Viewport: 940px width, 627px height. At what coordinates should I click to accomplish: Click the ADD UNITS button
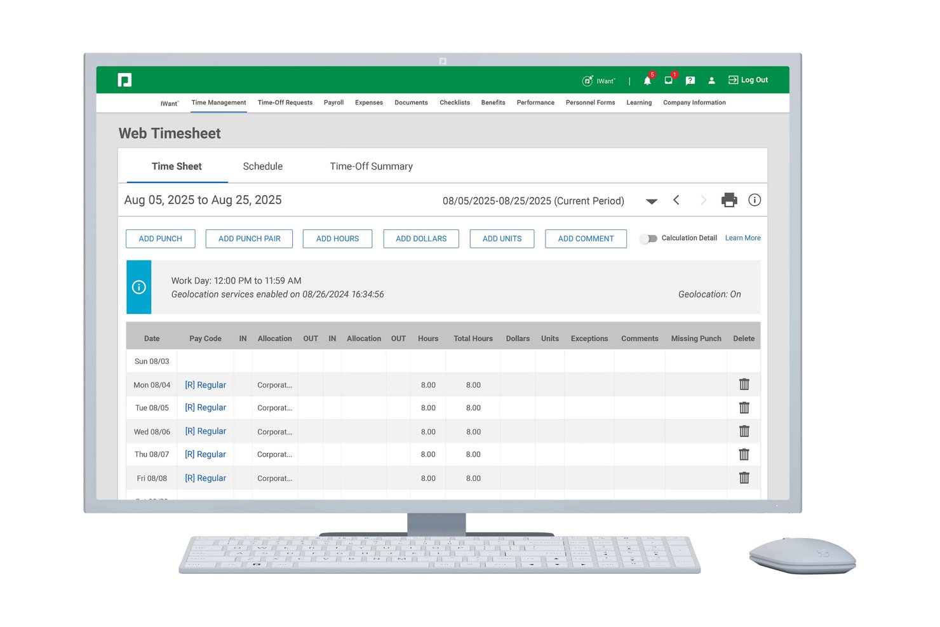click(x=502, y=239)
